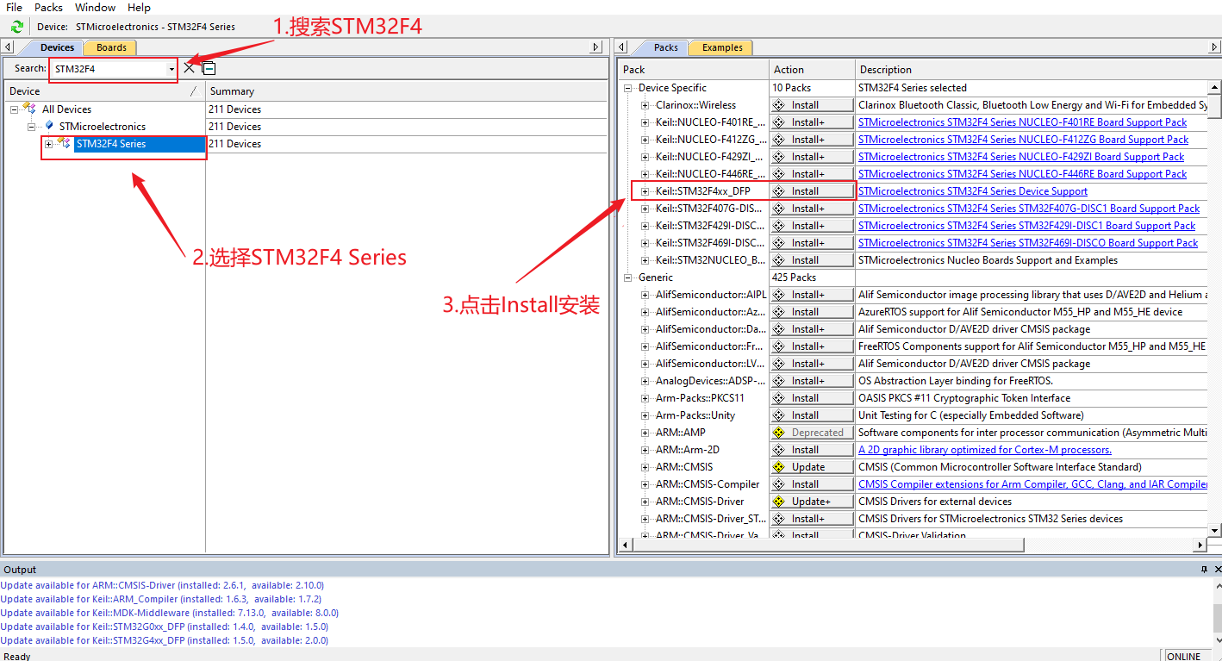
Task: Click packs list horizontal scrollbar left arrow
Action: [x=626, y=545]
